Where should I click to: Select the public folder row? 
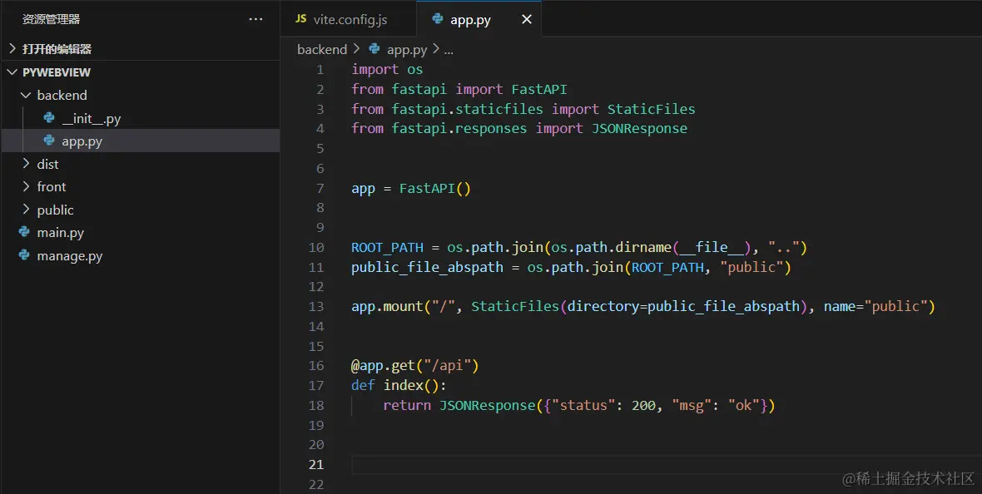[141, 210]
